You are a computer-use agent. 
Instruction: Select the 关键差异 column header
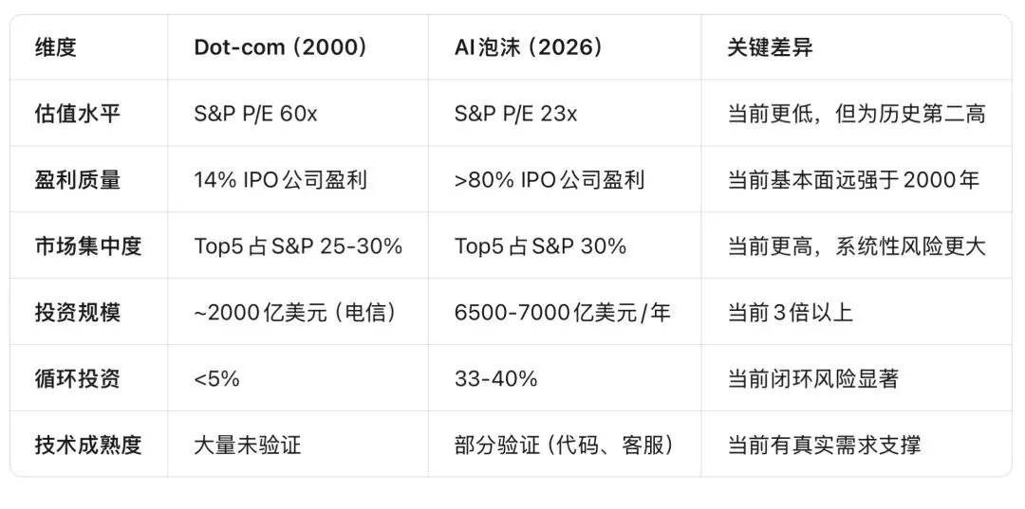click(x=770, y=47)
